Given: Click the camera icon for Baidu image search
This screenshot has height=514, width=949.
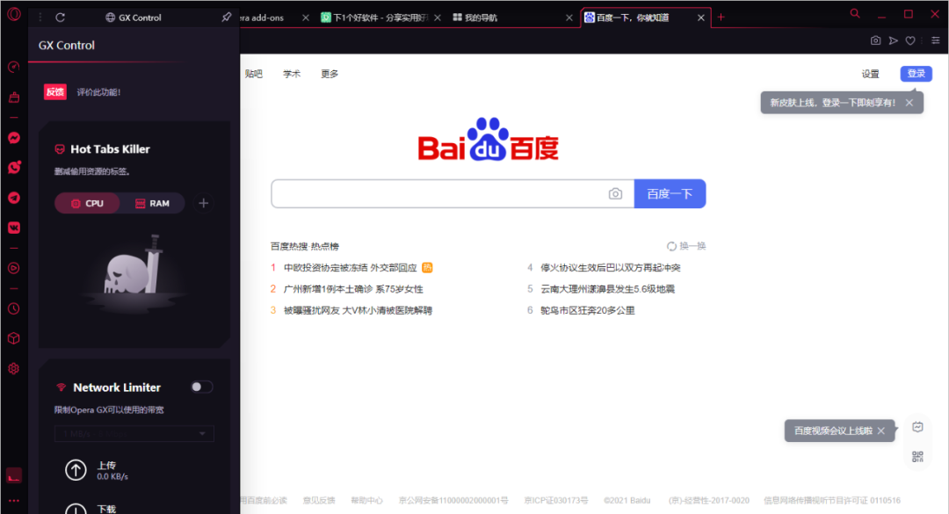Looking at the screenshot, I should (x=615, y=192).
